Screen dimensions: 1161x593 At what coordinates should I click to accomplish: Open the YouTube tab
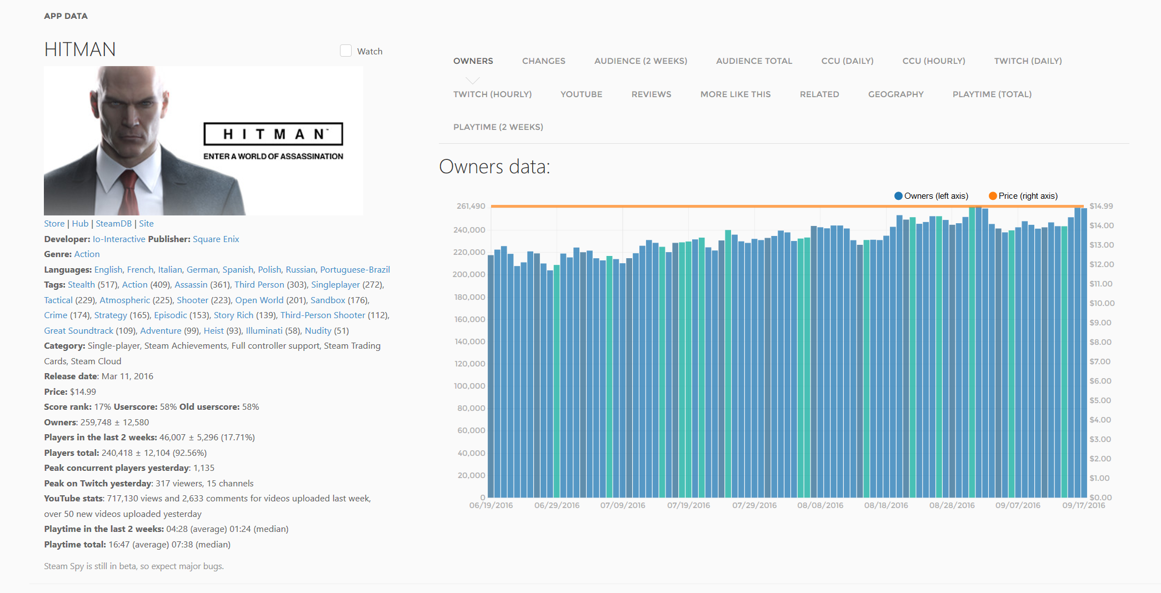(581, 94)
